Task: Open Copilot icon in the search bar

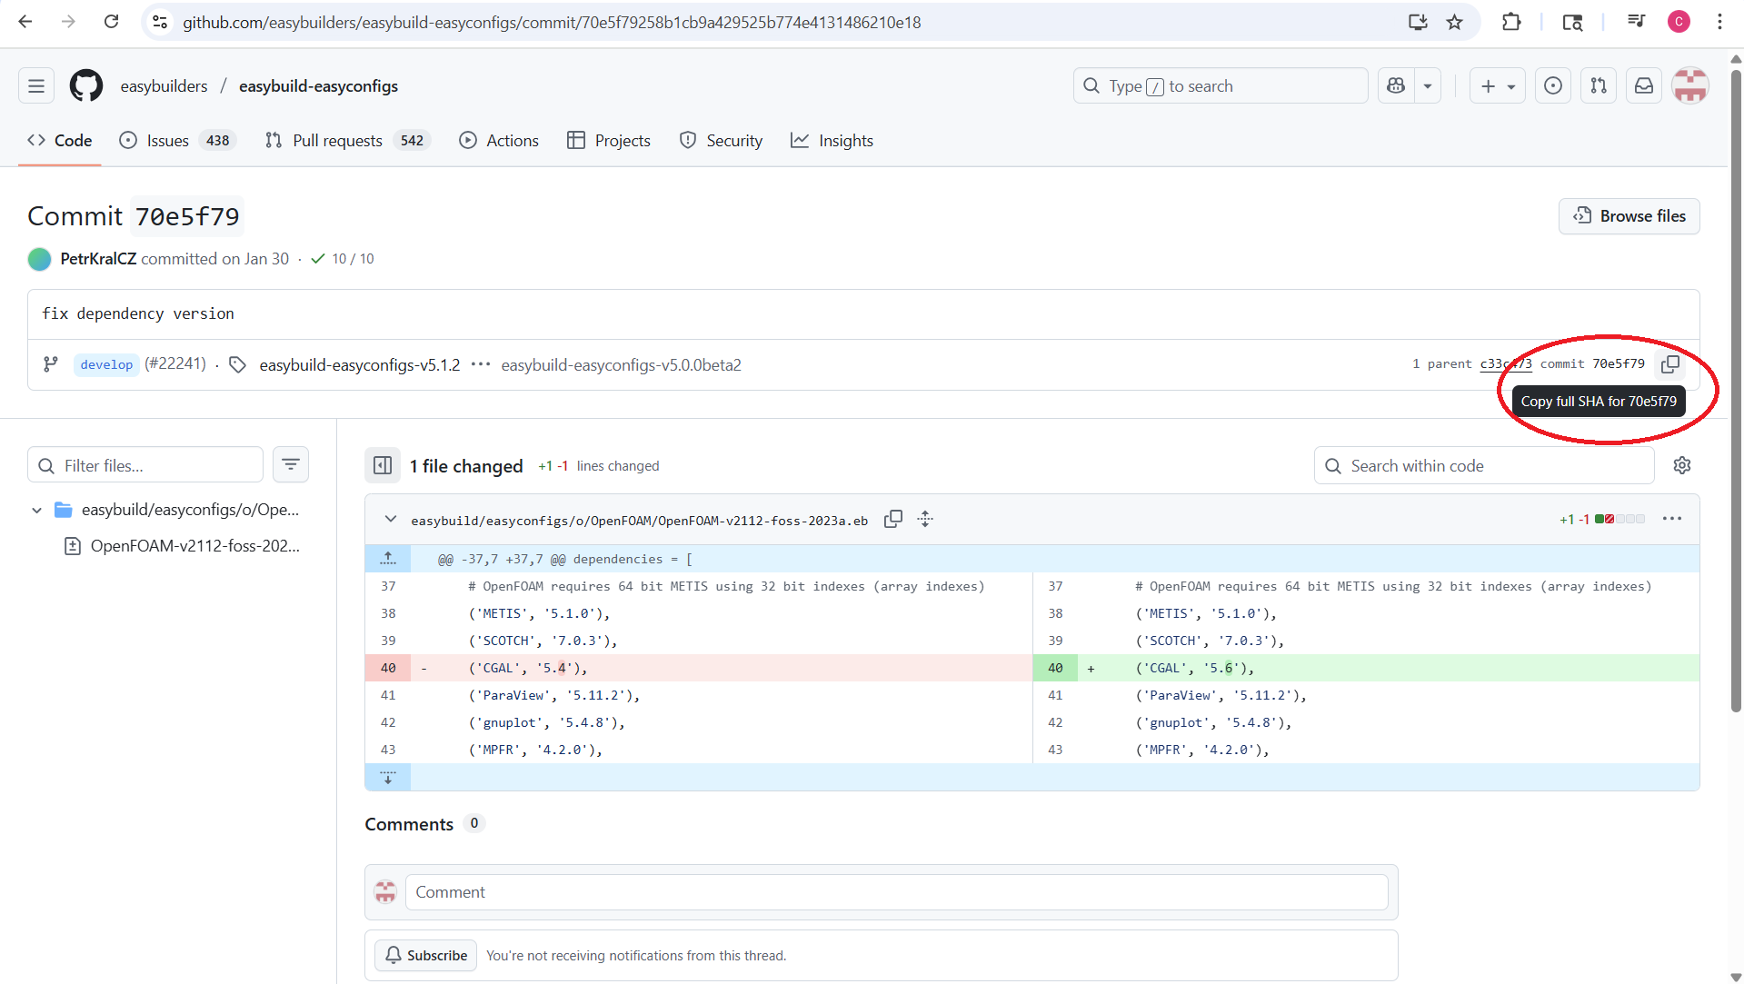Action: 1397,85
